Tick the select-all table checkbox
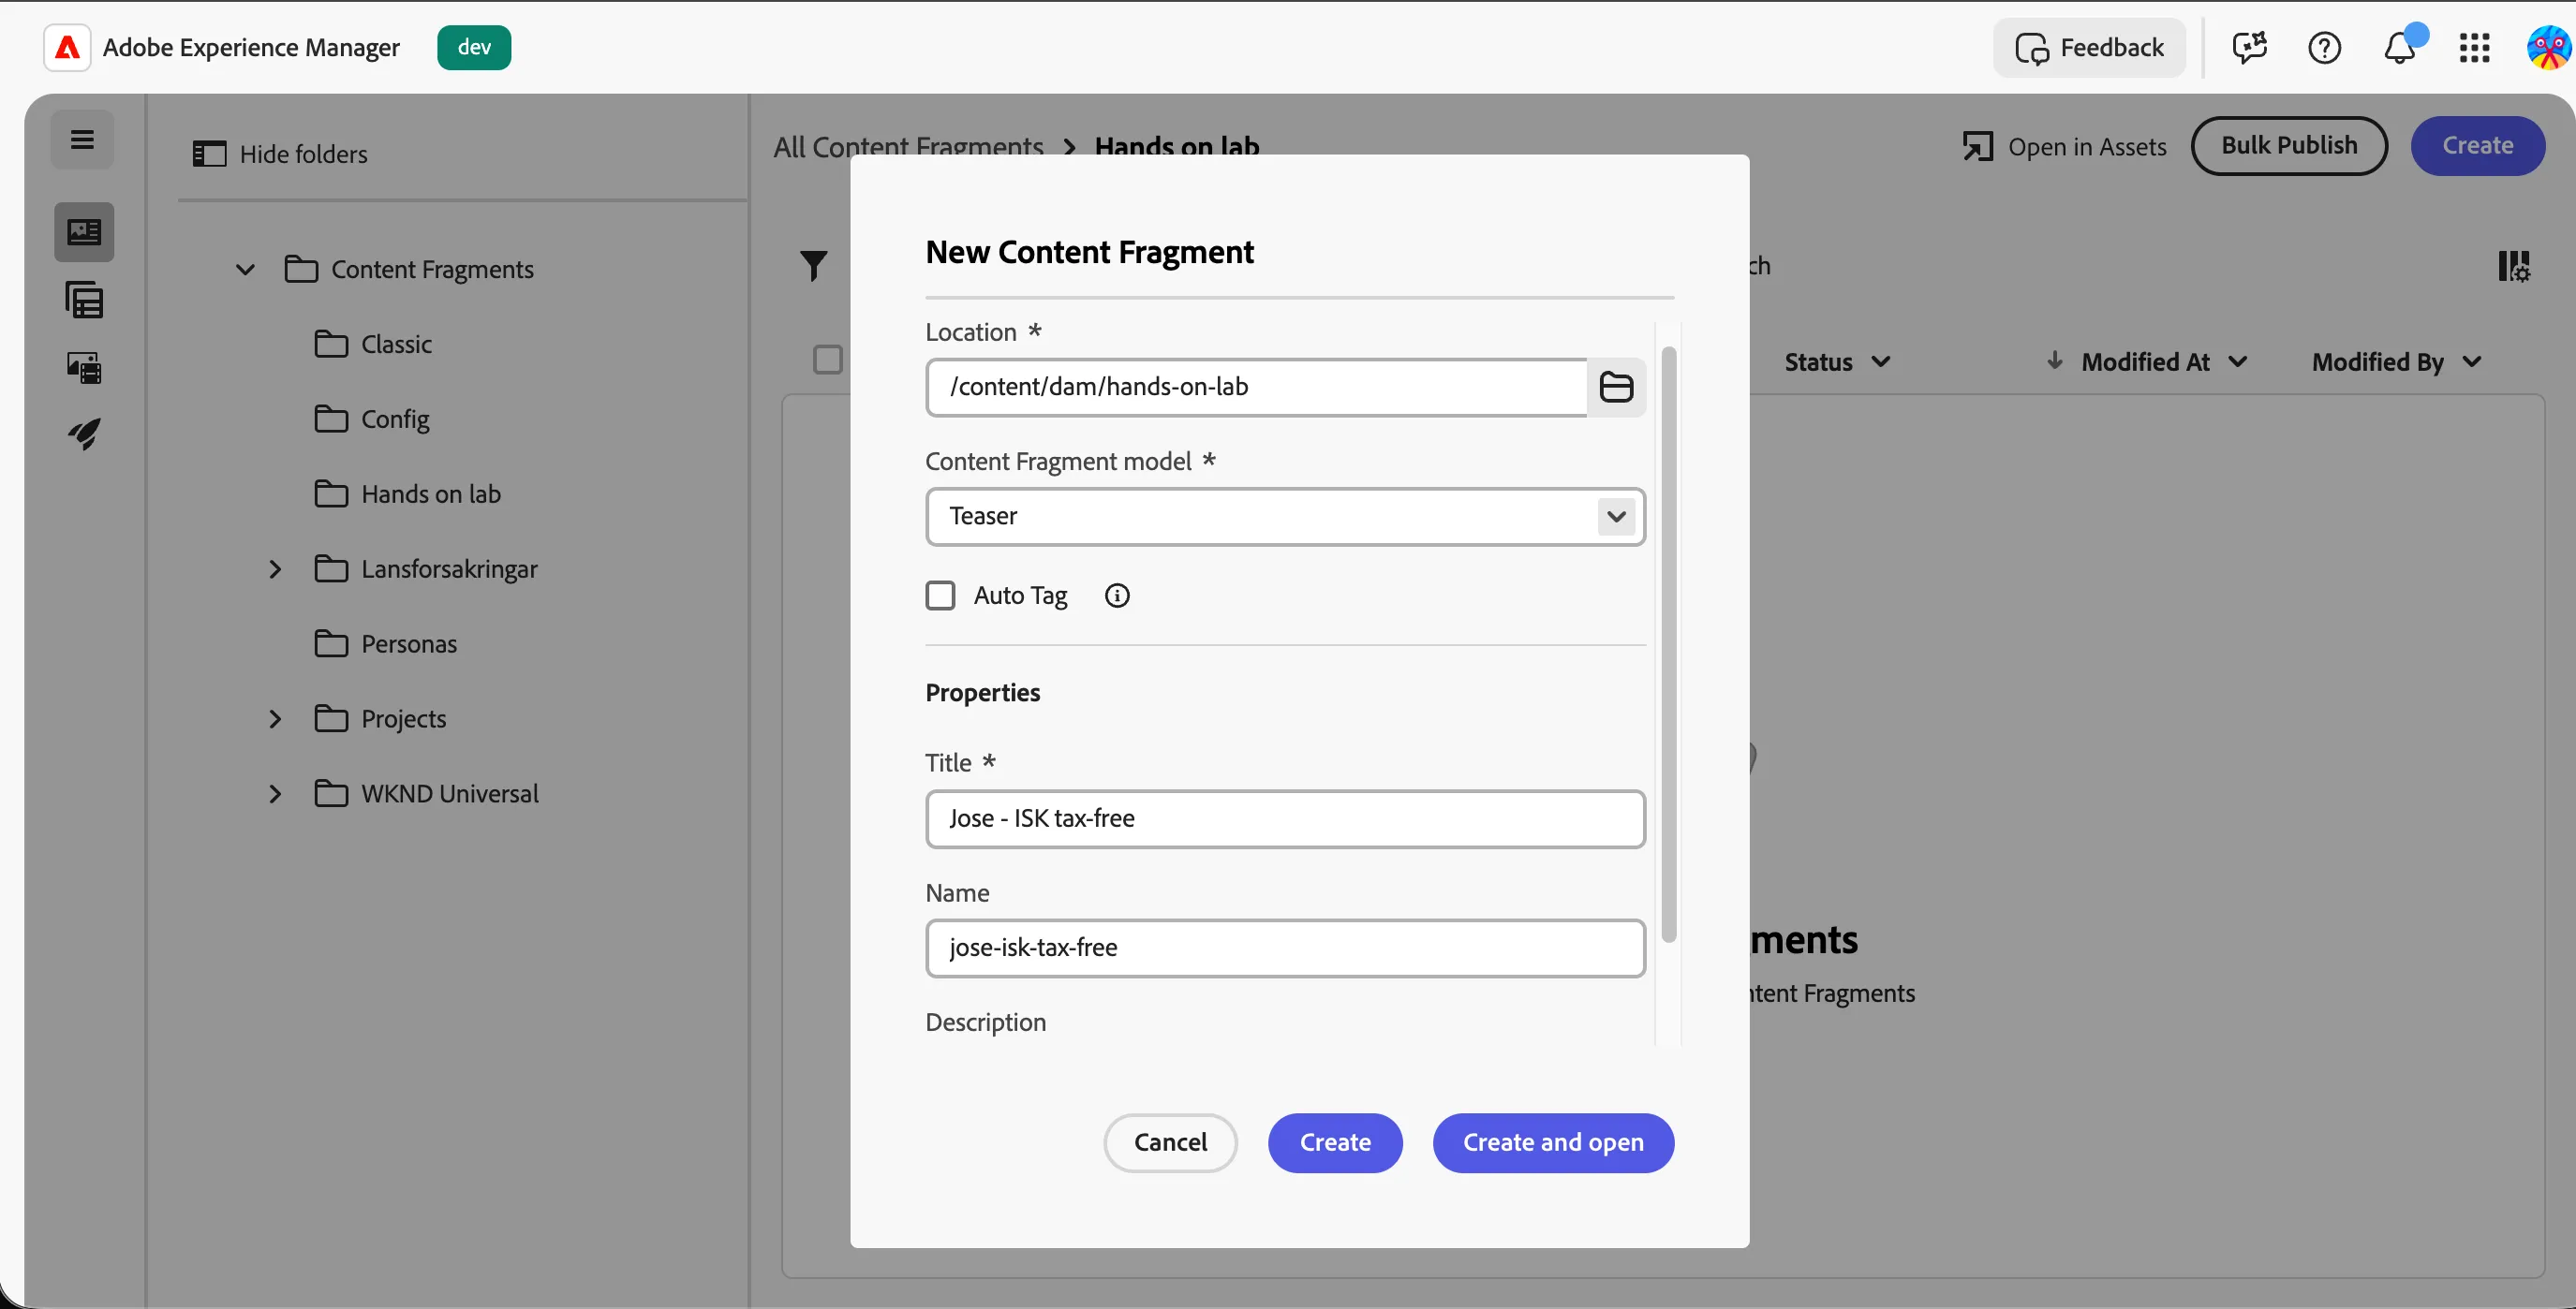 click(828, 360)
